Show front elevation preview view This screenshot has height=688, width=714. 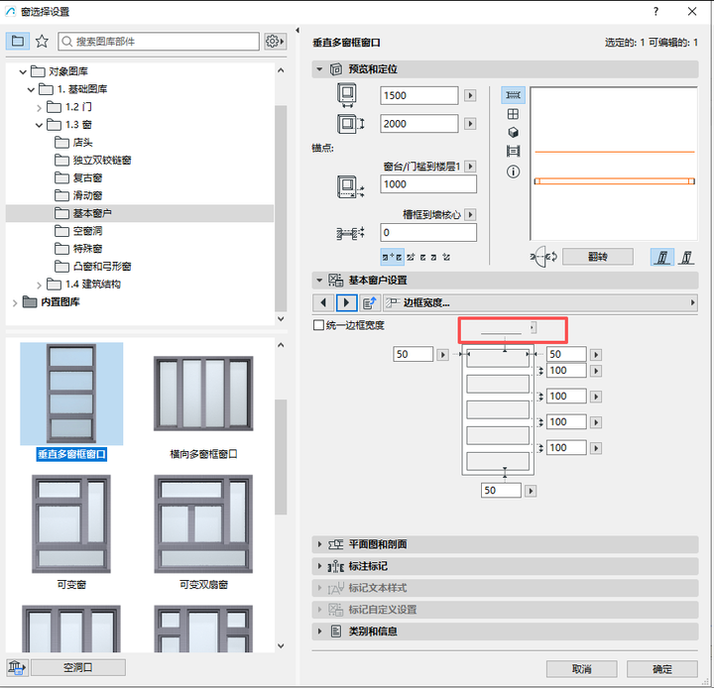pyautogui.click(x=514, y=114)
